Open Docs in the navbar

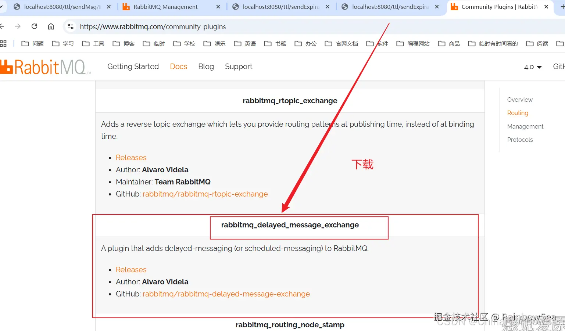click(x=179, y=66)
